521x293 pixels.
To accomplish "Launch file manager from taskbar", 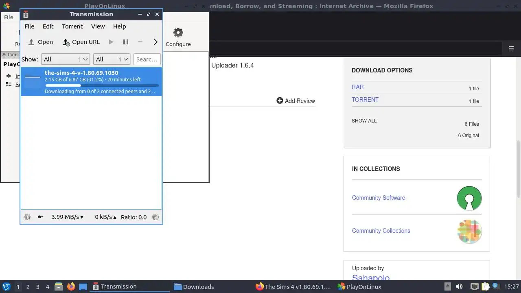I will coord(59,287).
